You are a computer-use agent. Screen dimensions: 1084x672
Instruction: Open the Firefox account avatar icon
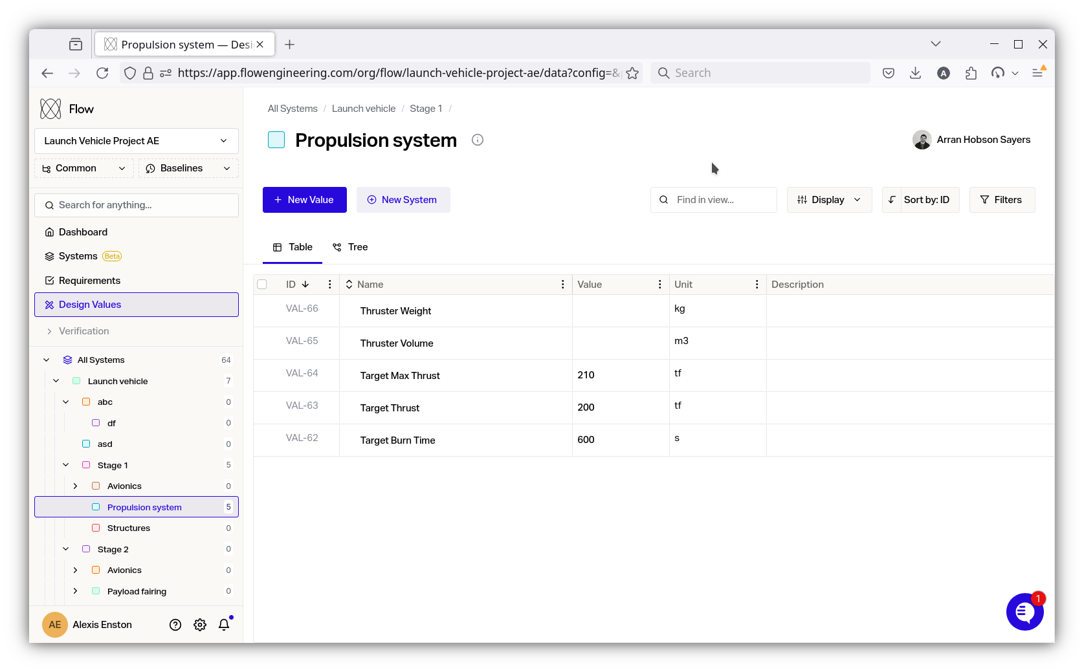coord(944,73)
